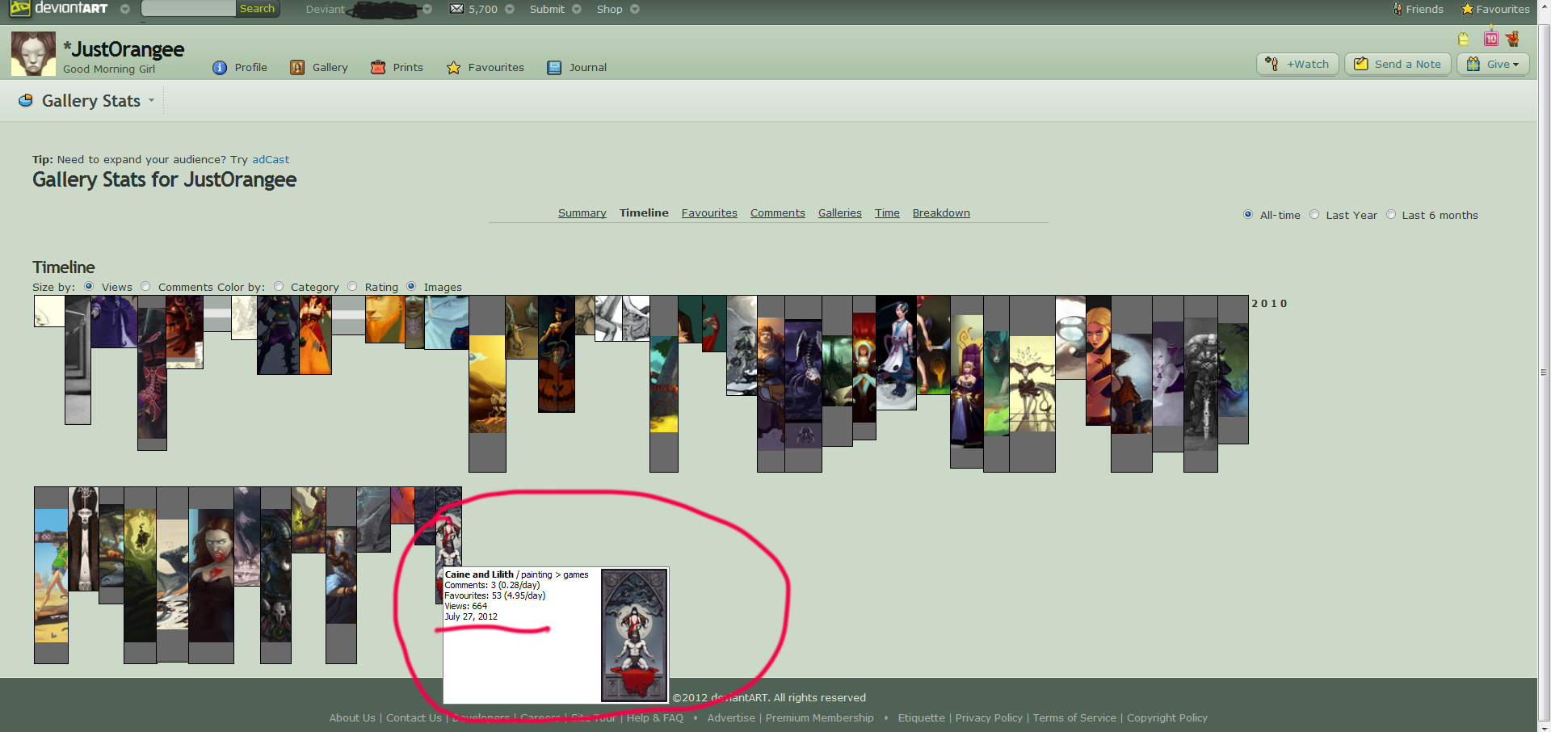The width and height of the screenshot is (1551, 732).
Task: Click the Journal book icon
Action: click(x=554, y=68)
